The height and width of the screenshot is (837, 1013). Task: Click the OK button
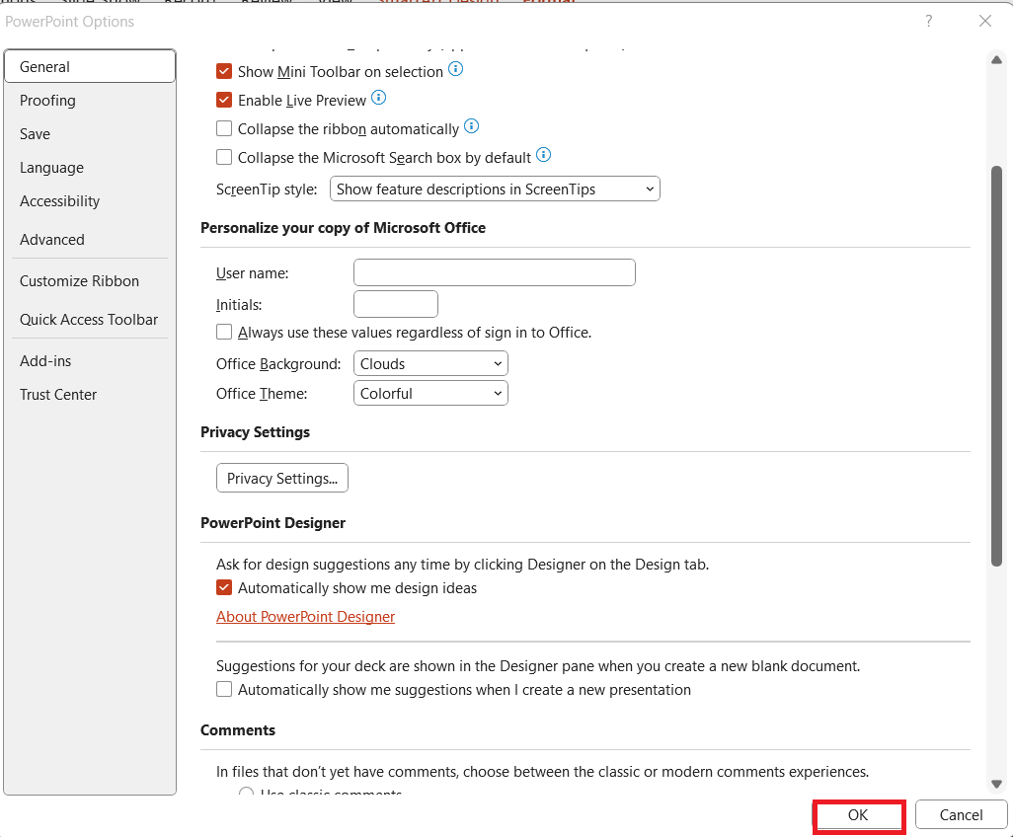pos(858,815)
